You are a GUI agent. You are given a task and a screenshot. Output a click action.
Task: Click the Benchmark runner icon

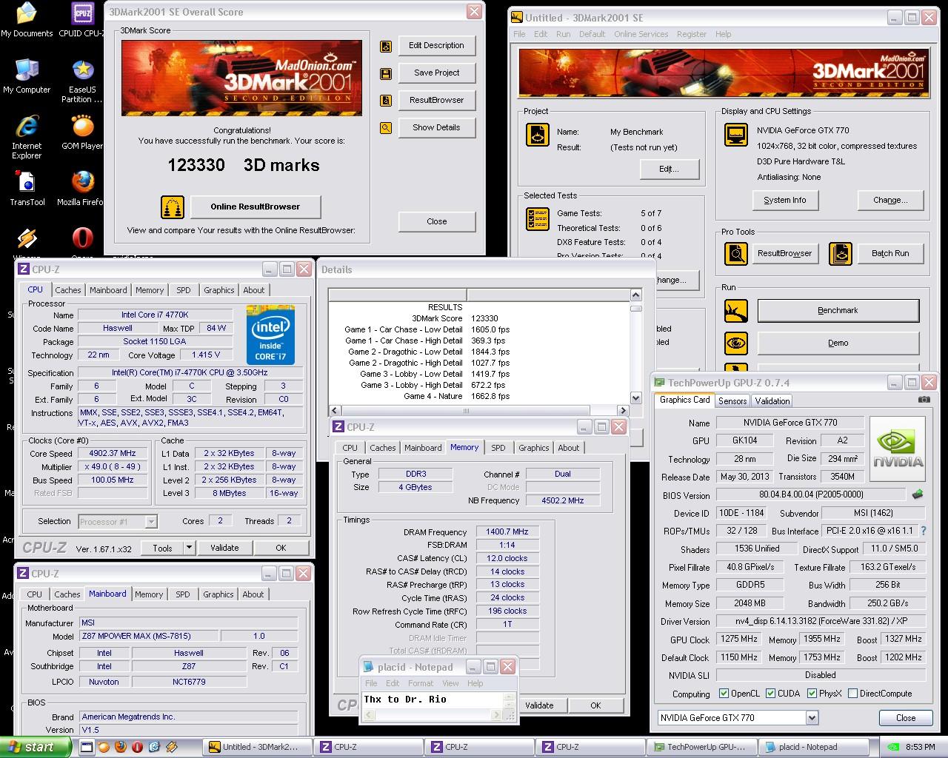(735, 311)
